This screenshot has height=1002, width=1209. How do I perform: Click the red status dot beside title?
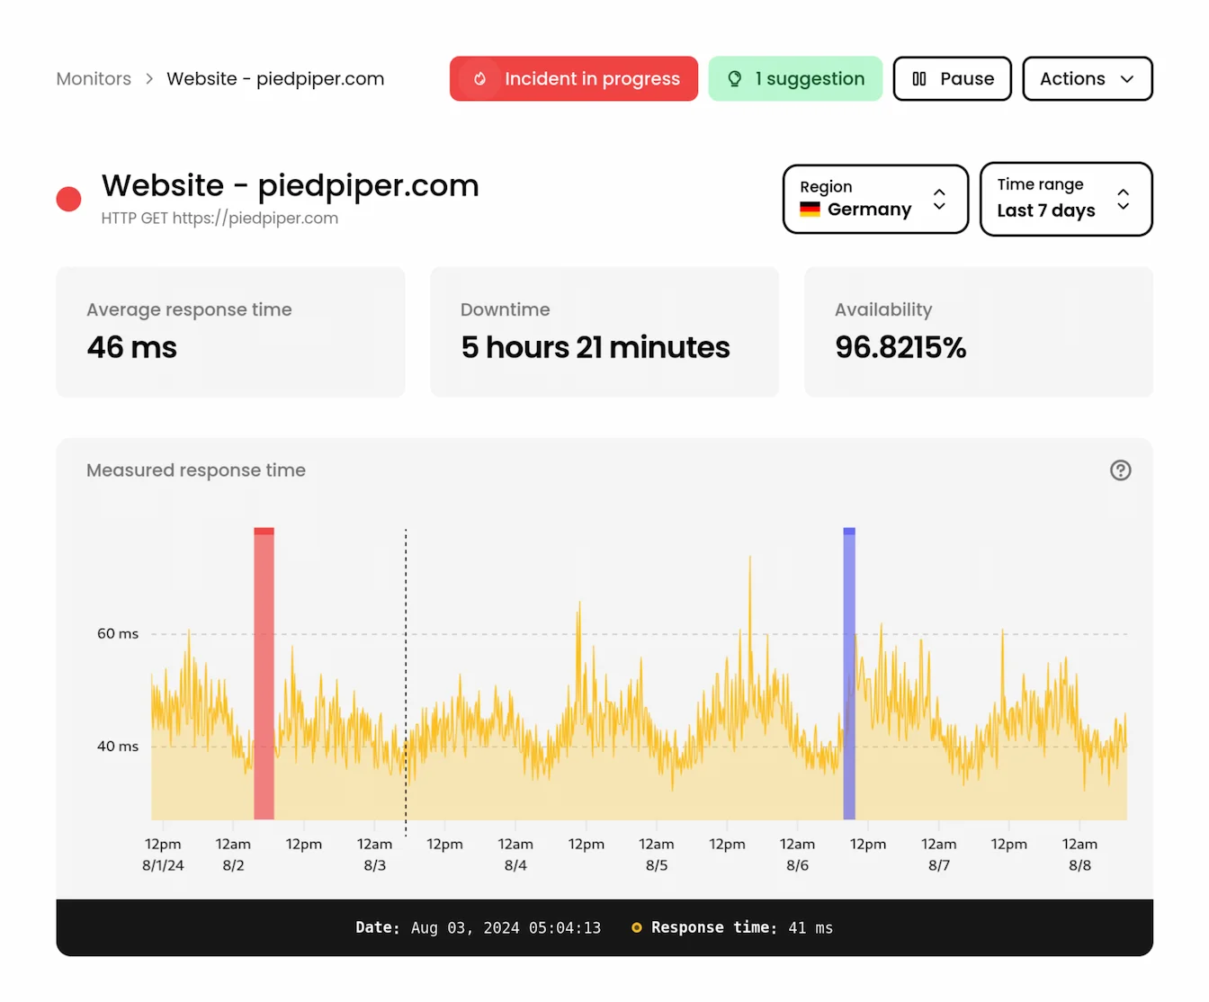pos(69,199)
